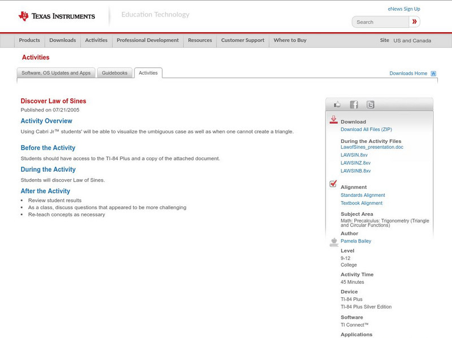The height and width of the screenshot is (338, 452).
Task: Submit the search with double-arrow button
Action: [x=414, y=21]
